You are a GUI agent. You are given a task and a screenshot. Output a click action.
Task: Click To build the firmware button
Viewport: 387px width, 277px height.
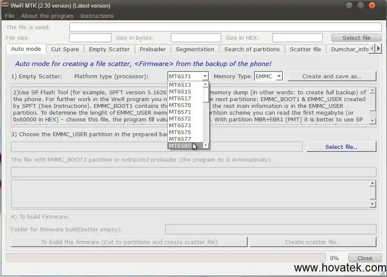(x=129, y=242)
